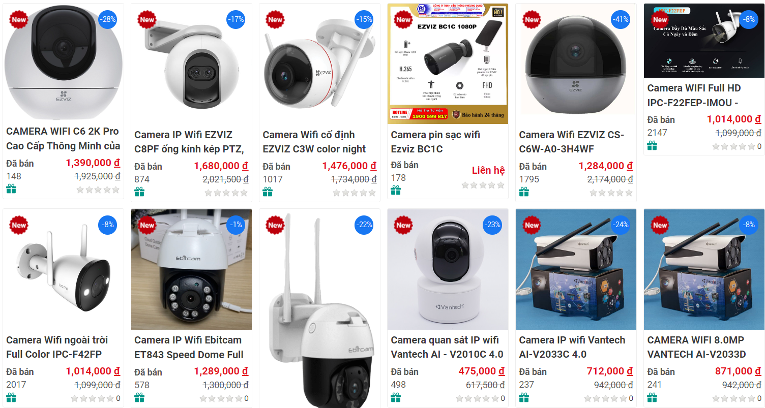Click Liên hệ price on Ezviz BC1C
Viewport: 765px width, 408px height.
pyautogui.click(x=488, y=170)
